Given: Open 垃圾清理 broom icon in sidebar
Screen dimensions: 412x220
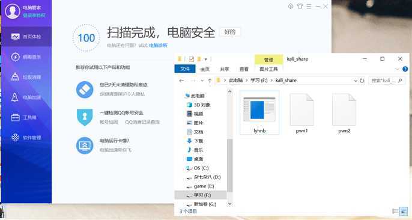Looking at the screenshot, I should (x=15, y=77).
